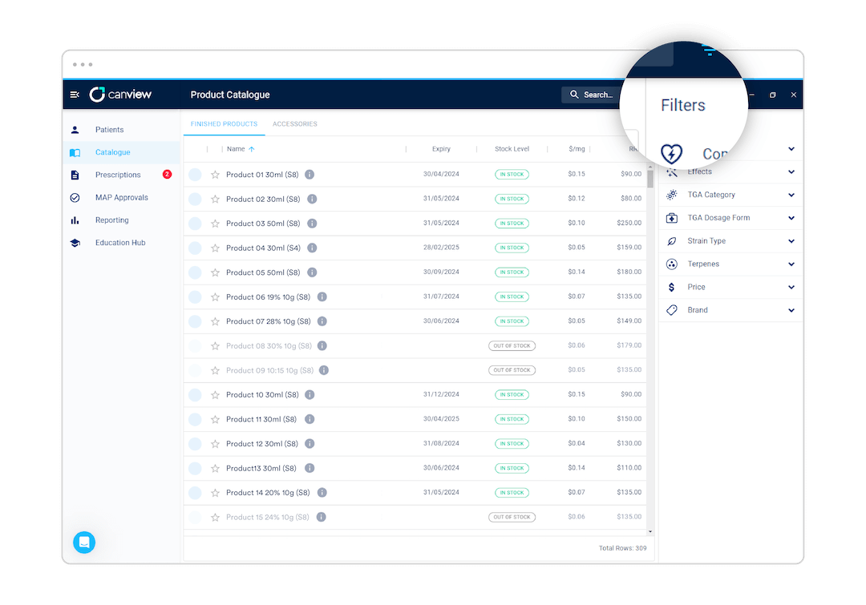Open the Prescriptions section

tap(122, 175)
